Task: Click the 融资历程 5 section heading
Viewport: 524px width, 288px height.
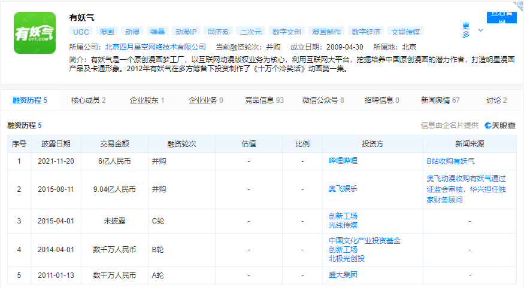Action: 25,125
